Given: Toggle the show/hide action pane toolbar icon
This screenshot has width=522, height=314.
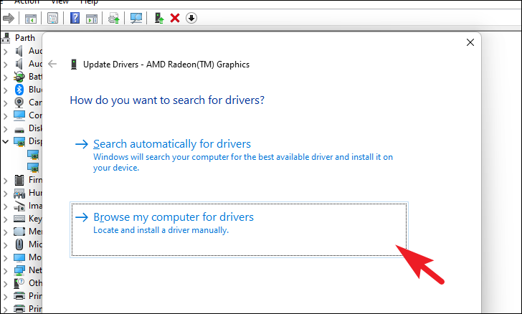Looking at the screenshot, I should (92, 19).
